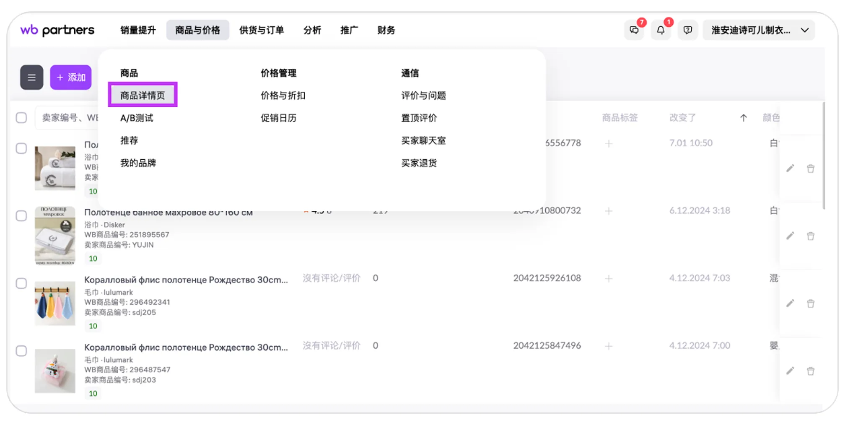
Task: Click the trash icon for sdj203 product
Action: point(811,371)
